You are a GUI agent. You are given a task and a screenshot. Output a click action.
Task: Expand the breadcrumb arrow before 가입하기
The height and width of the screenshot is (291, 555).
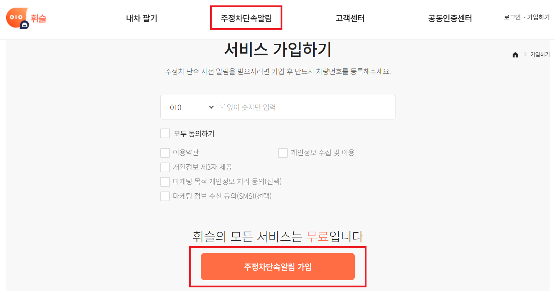point(525,55)
